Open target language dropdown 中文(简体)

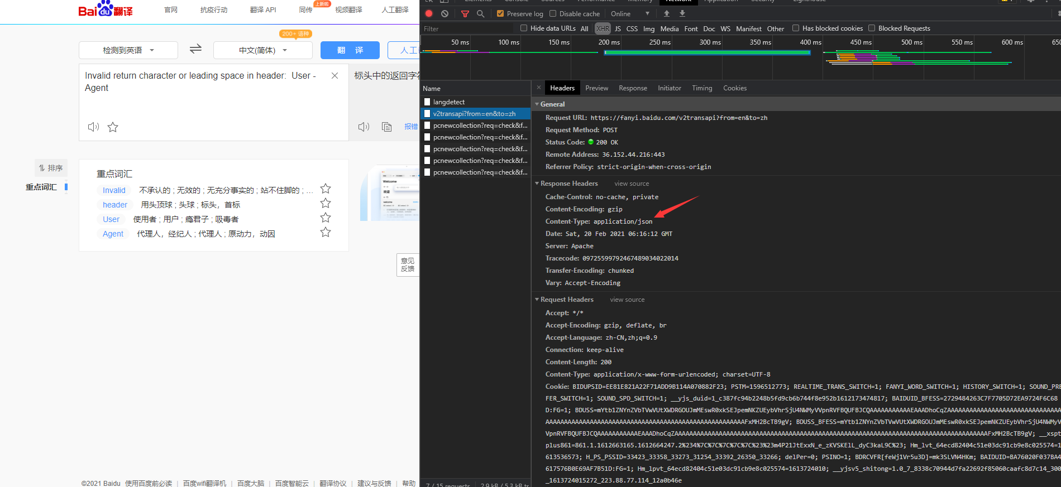pyautogui.click(x=263, y=50)
